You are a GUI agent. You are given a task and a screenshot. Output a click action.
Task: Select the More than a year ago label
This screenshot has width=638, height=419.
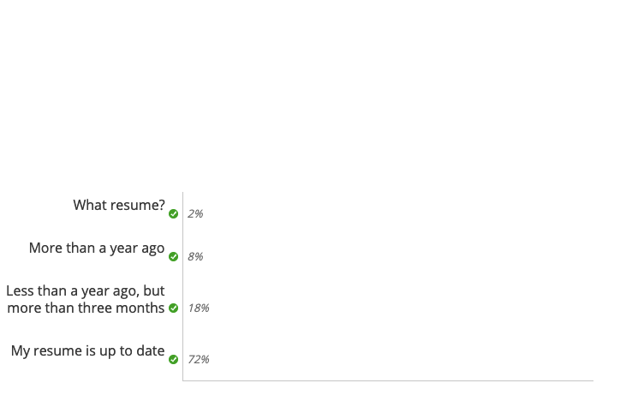pyautogui.click(x=97, y=248)
